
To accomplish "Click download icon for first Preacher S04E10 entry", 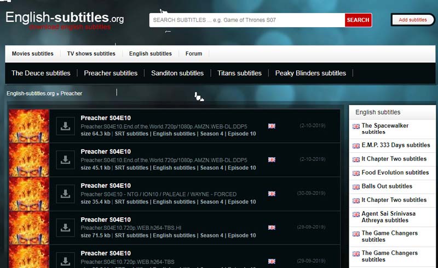I will [66, 126].
